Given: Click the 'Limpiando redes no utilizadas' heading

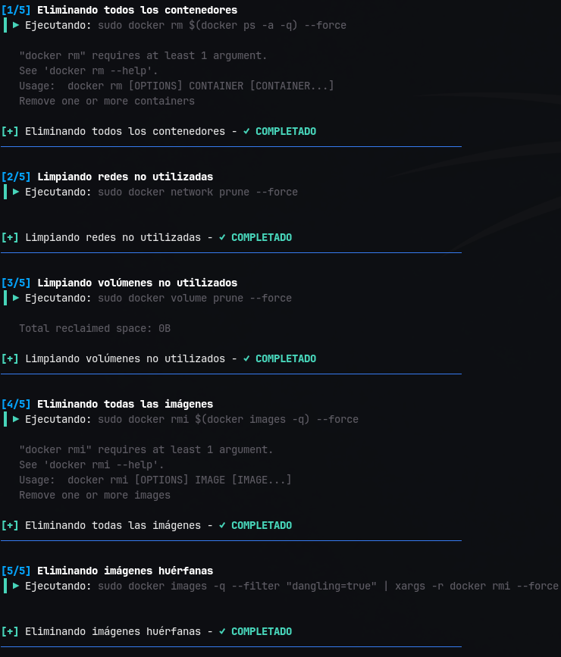Looking at the screenshot, I should [x=125, y=177].
